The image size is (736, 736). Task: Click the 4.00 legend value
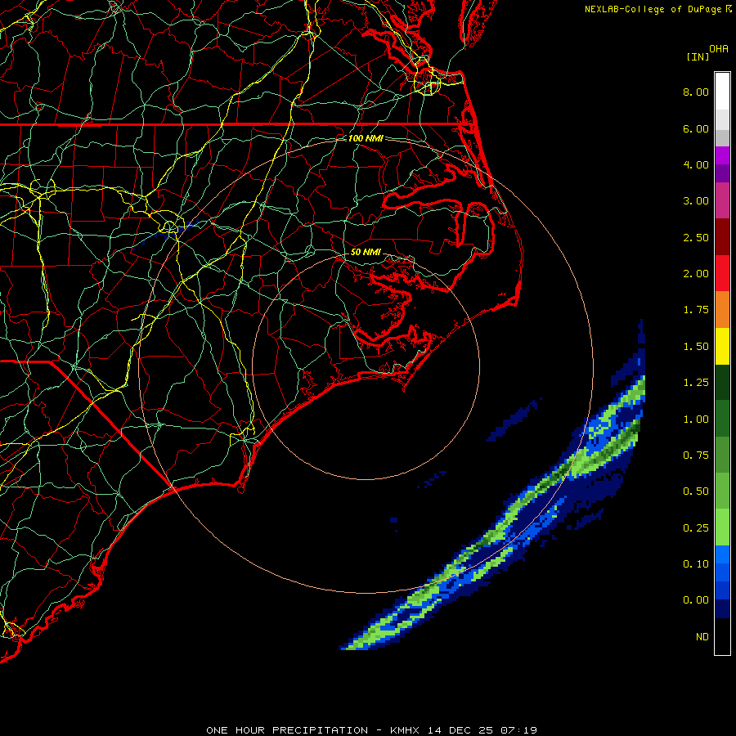(x=696, y=164)
